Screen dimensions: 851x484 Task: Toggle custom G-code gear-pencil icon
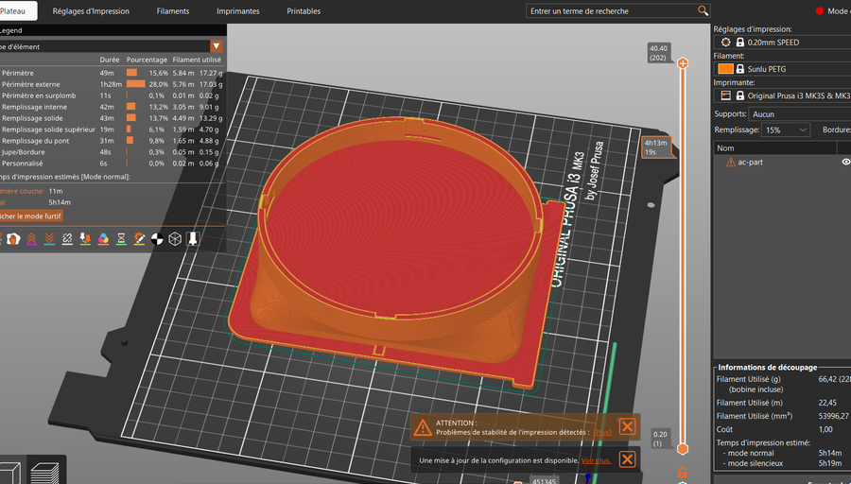pos(140,239)
